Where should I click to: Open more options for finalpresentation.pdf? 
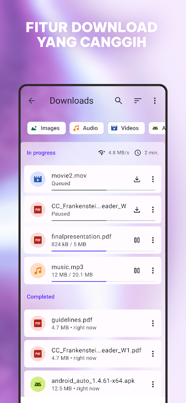(153, 240)
